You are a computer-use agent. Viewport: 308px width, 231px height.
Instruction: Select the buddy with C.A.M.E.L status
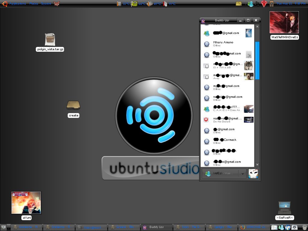click(x=227, y=109)
